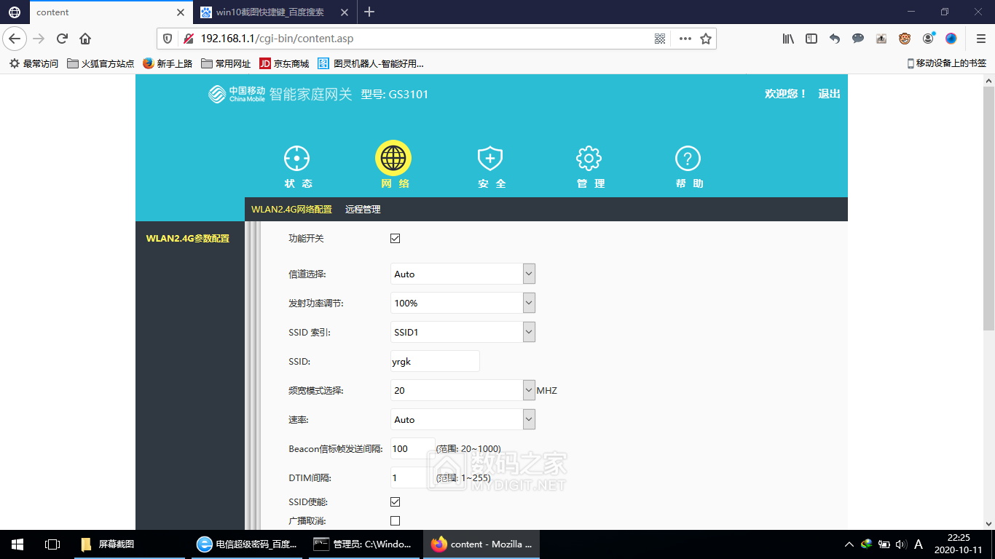The height and width of the screenshot is (559, 995).
Task: Open the volume control in system tray
Action: pyautogui.click(x=901, y=544)
